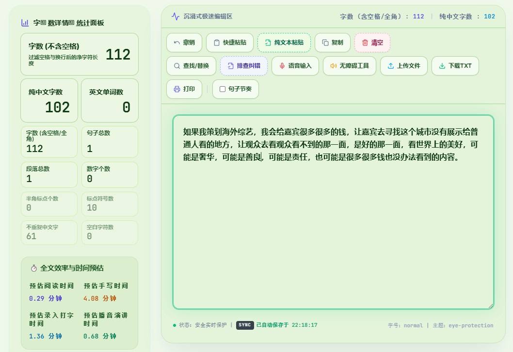Click inside the main text editing area
The width and height of the screenshot is (513, 352).
pos(333,212)
